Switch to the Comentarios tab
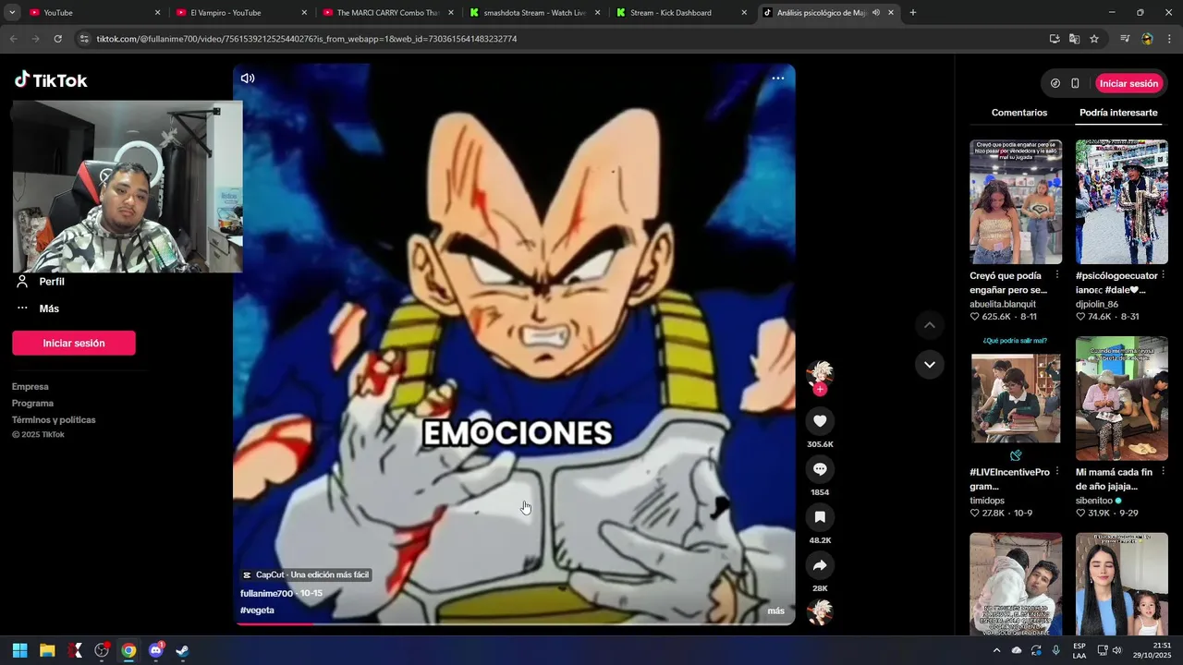 coord(1019,113)
